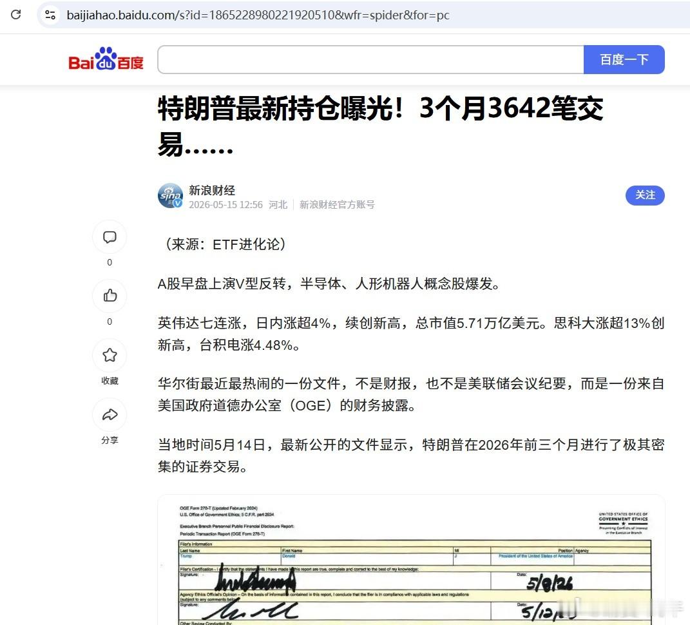
Task: Click the baijiahao.baidu.com URL in address bar
Action: pos(258,15)
